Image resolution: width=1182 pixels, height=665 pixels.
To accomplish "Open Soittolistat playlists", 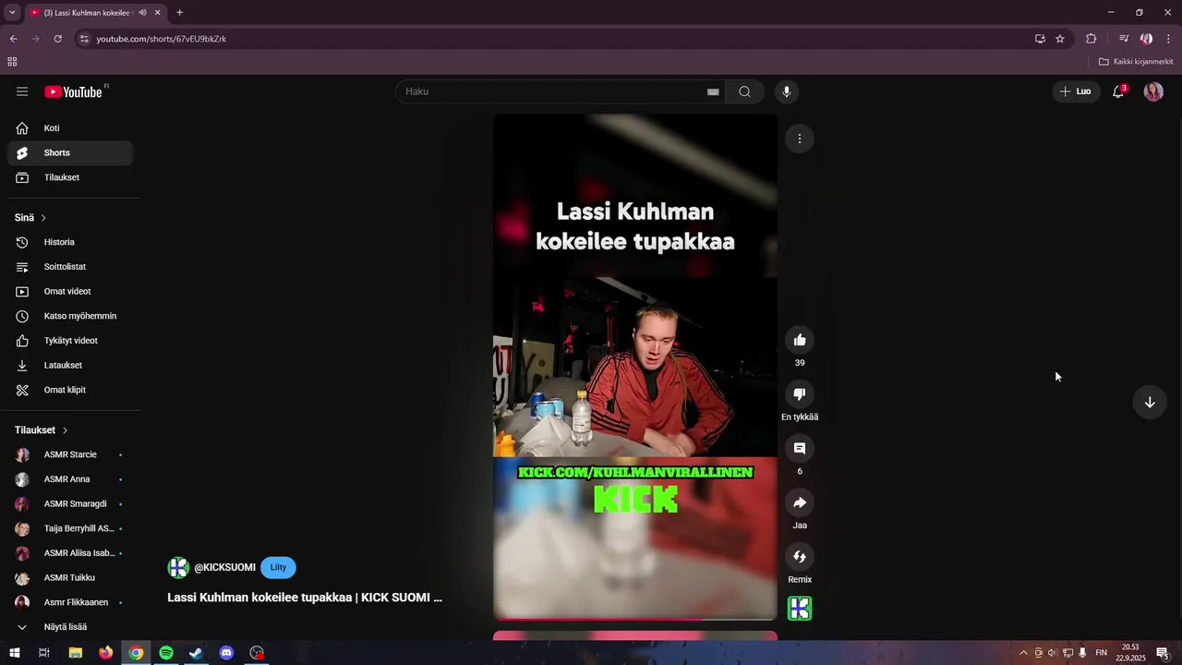I will point(70,267).
